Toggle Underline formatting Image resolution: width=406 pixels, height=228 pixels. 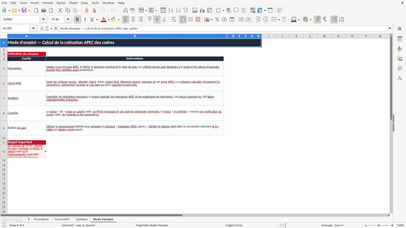click(x=92, y=20)
